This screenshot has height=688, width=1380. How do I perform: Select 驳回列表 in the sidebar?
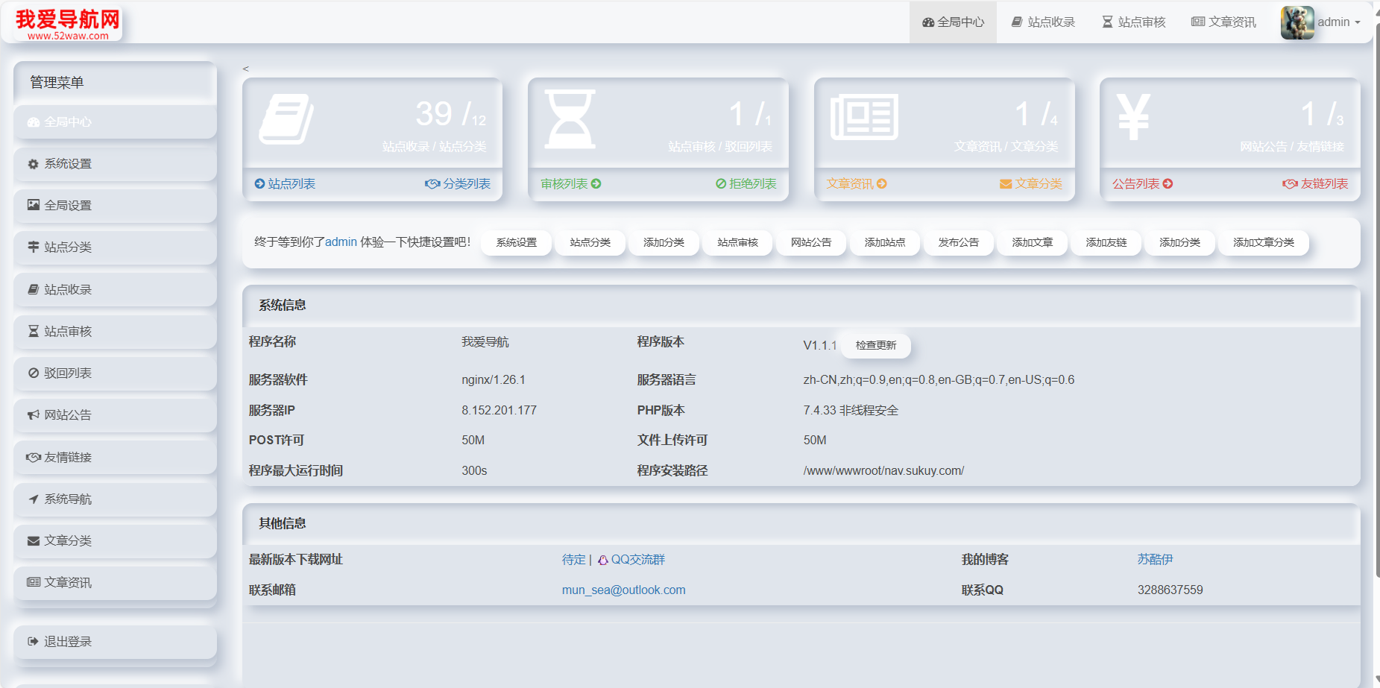coord(68,373)
